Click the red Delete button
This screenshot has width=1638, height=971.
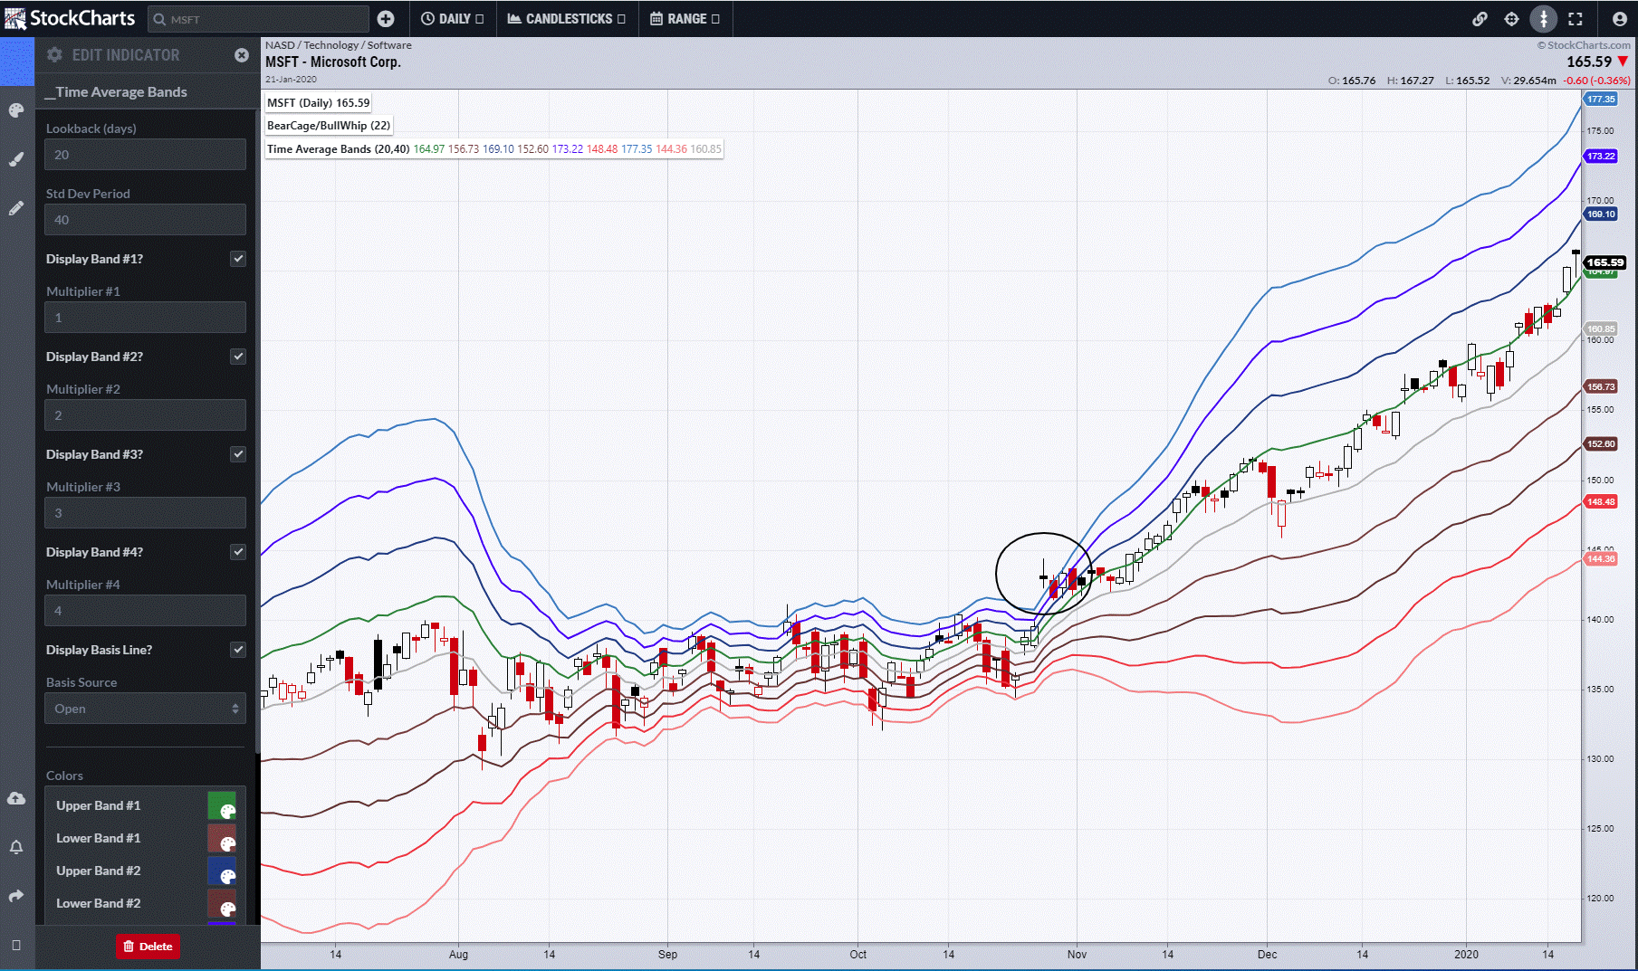click(148, 947)
